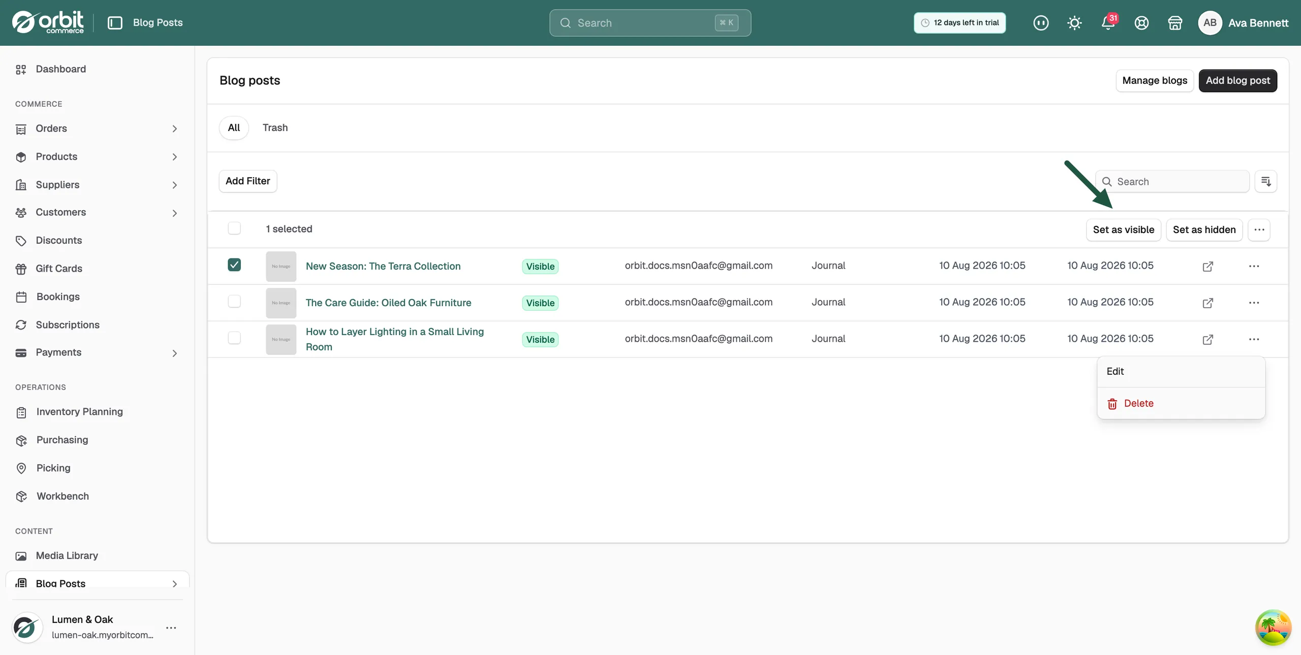The width and height of the screenshot is (1301, 655).
Task: Expand the Orders submenu
Action: 174,129
